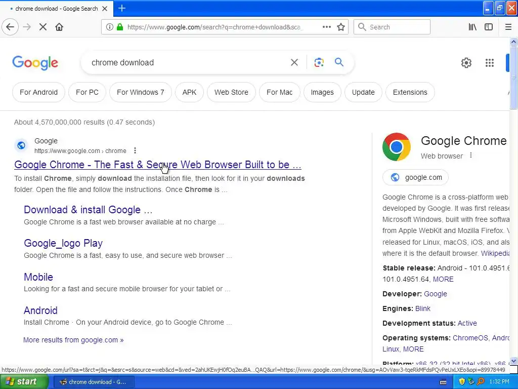This screenshot has width=518, height=389.
Task: Click the Active development status link
Action: [467, 323]
